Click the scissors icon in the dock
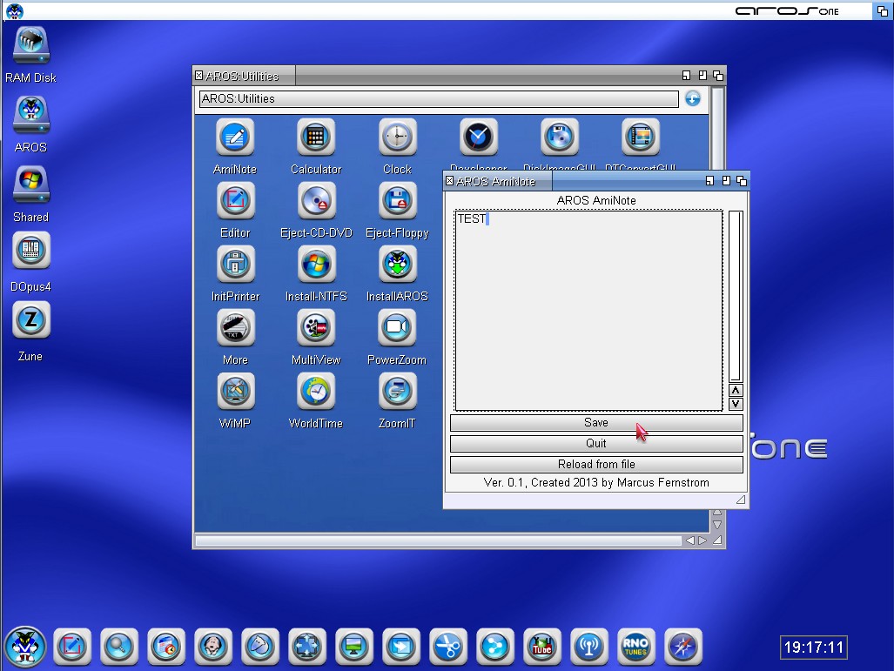The width and height of the screenshot is (894, 671). click(447, 646)
